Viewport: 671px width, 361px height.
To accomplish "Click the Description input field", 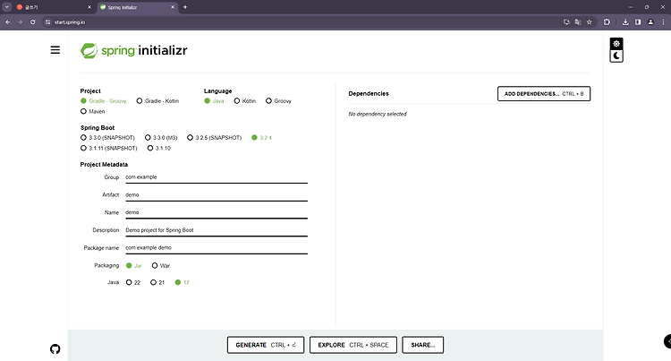I will pyautogui.click(x=217, y=230).
